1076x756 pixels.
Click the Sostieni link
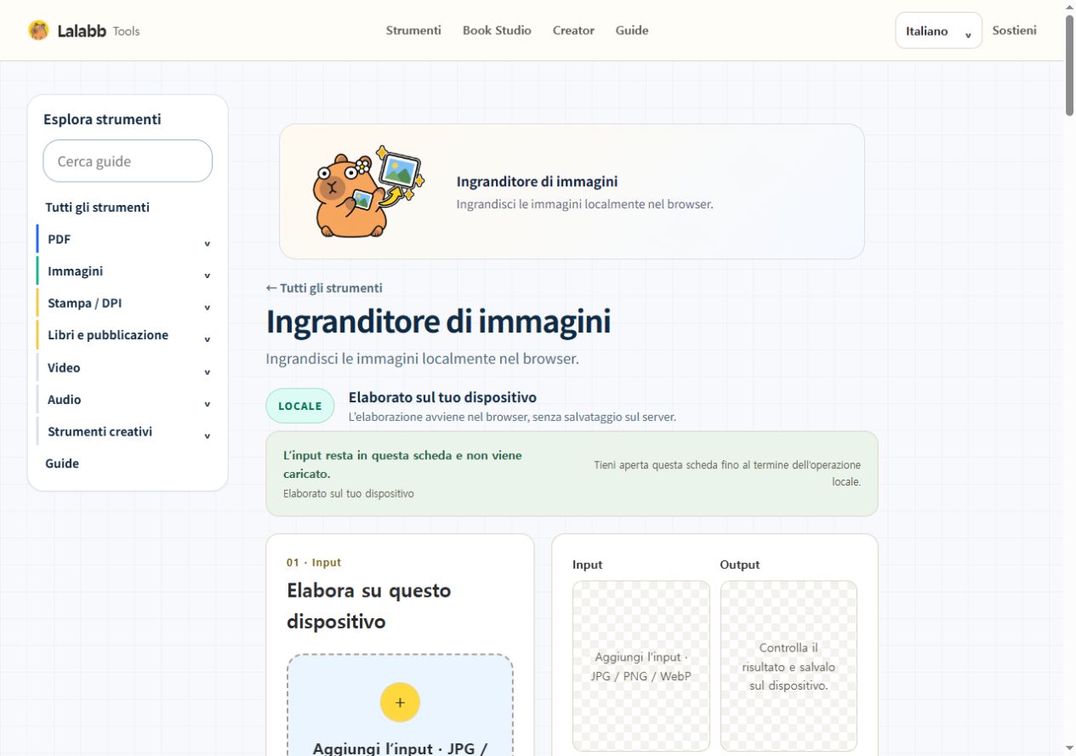point(1014,31)
